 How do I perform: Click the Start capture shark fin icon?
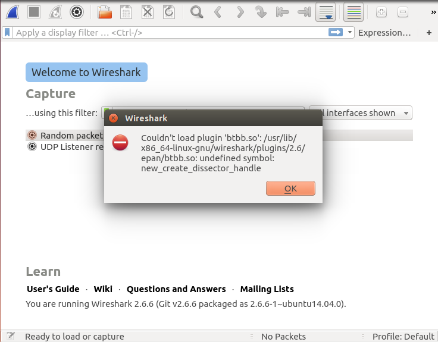(x=12, y=11)
